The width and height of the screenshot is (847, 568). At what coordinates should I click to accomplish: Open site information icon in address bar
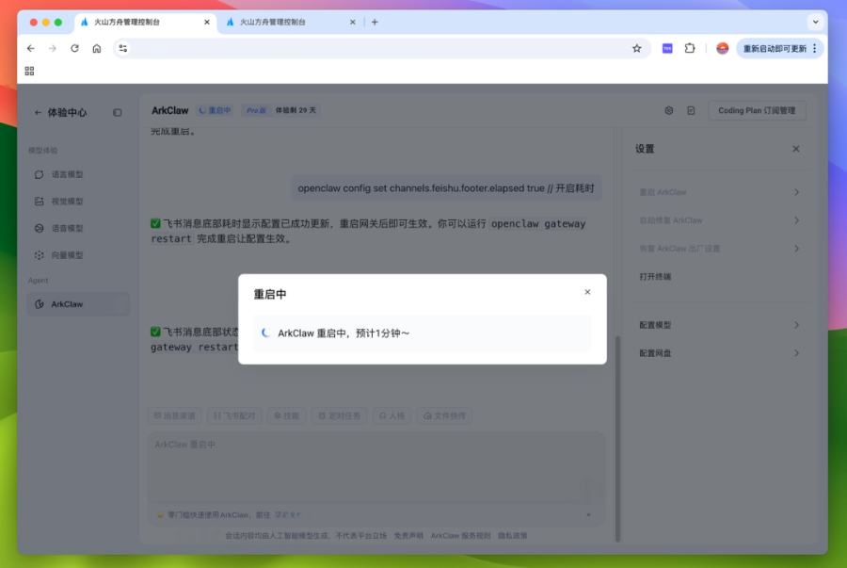(x=123, y=48)
